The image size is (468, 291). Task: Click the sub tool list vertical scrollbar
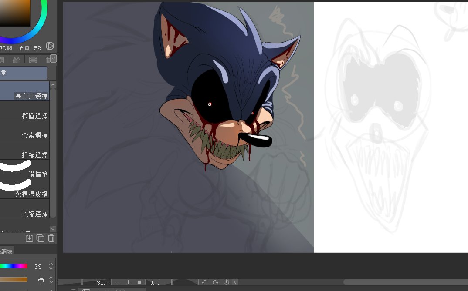pos(53,154)
